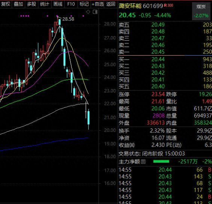Add stock via +自选 button
Viewport: 212px width, 204px height.
pyautogui.click(x=98, y=4)
